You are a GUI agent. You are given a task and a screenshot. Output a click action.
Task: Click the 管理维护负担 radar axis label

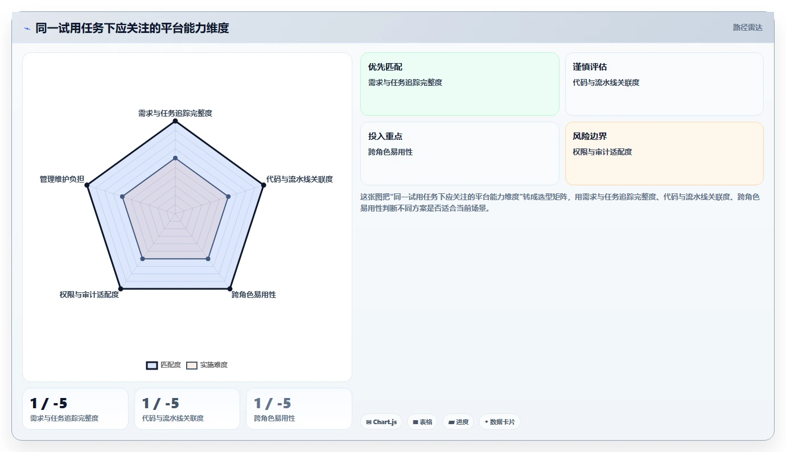tap(62, 179)
